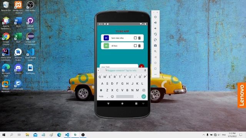Tap the keyboard Shift key

coord(101,90)
